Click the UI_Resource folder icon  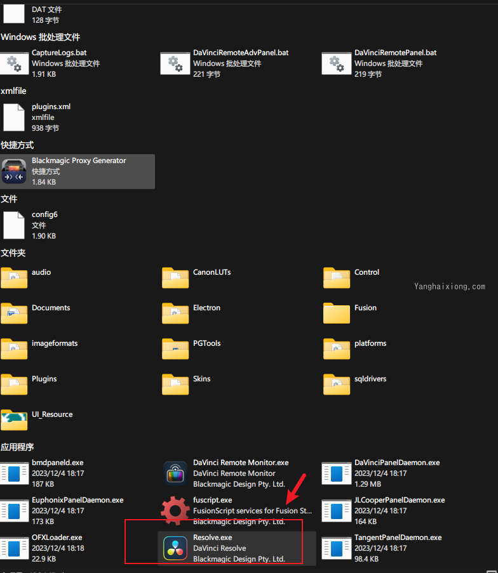point(14,419)
